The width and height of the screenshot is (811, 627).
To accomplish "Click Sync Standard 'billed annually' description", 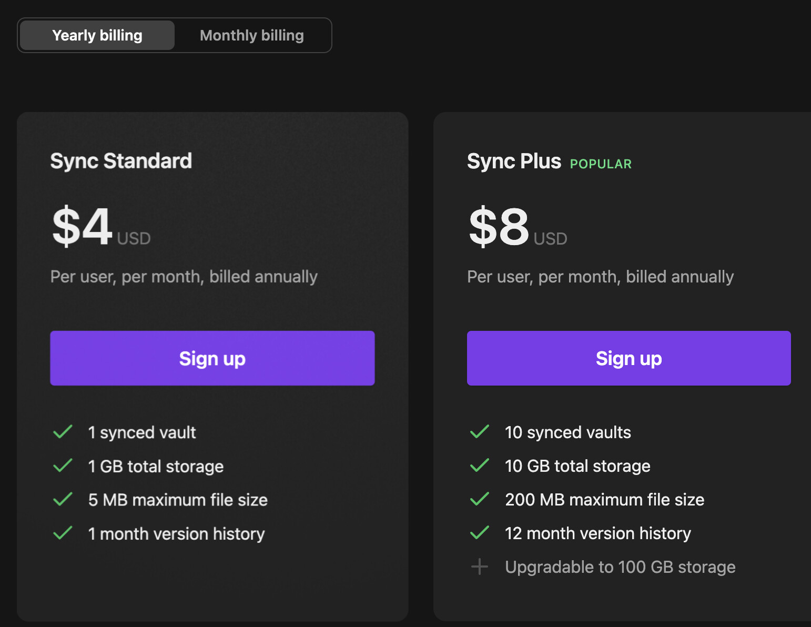I will pyautogui.click(x=184, y=277).
